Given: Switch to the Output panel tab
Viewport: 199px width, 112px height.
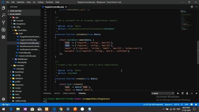Looking at the screenshot, I should pos(57,93).
